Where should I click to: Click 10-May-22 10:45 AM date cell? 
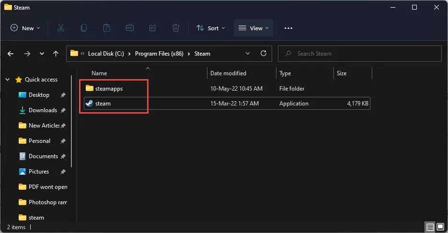point(236,89)
